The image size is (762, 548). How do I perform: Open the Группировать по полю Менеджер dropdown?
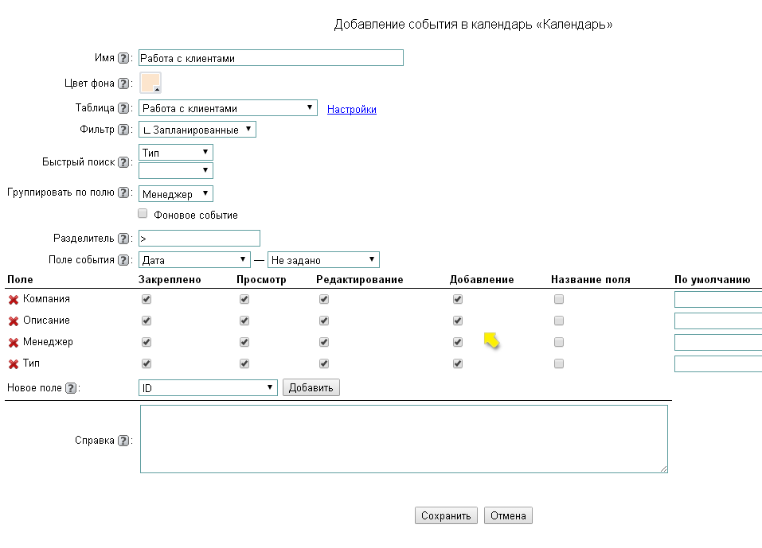pyautogui.click(x=176, y=193)
